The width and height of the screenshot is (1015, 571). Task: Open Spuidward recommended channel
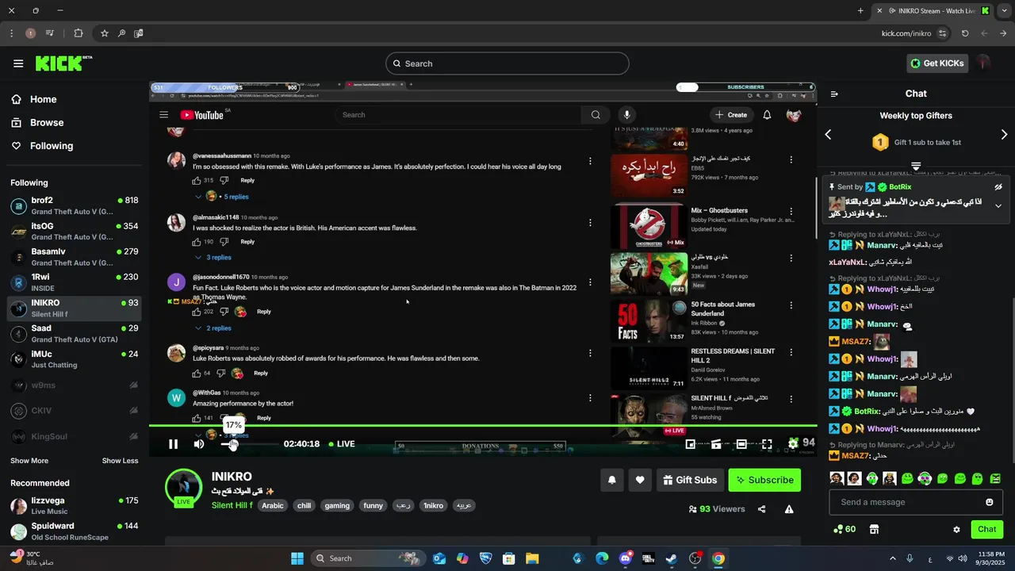tap(75, 531)
